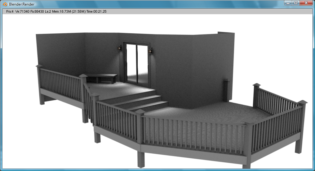
Task: Minimize the Blender:Render window
Action: click(288, 3)
